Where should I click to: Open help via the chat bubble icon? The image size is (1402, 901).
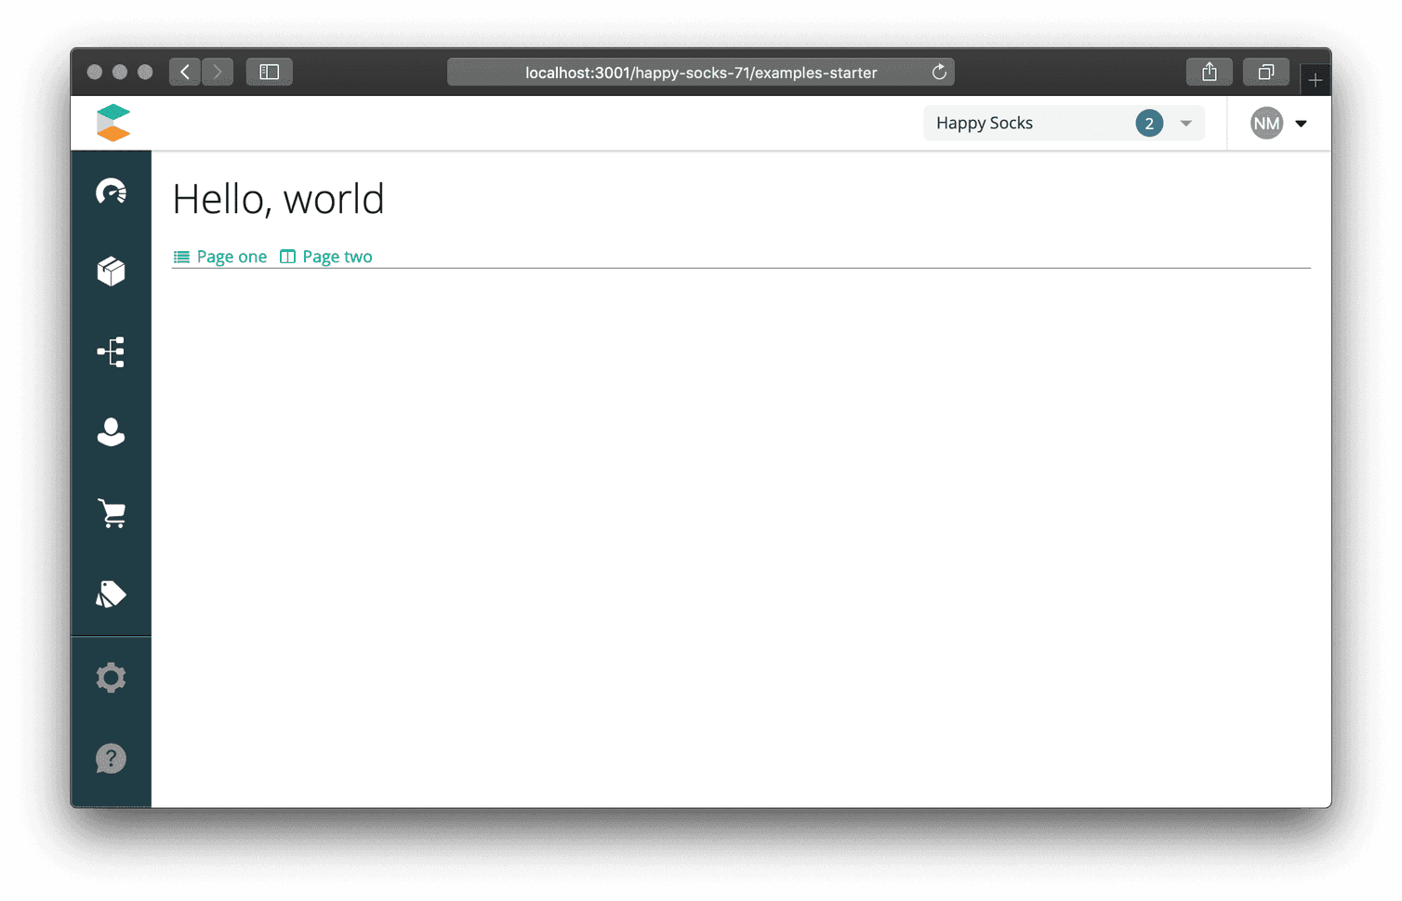click(111, 758)
